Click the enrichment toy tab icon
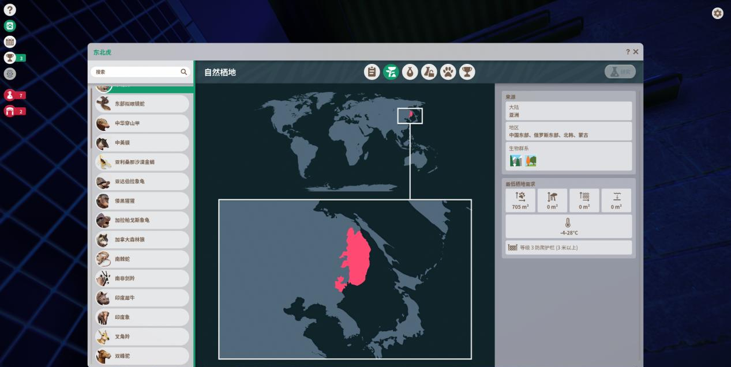The height and width of the screenshot is (367, 731). (x=429, y=72)
